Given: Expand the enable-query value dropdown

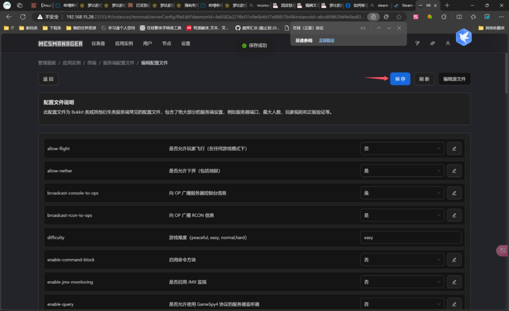Looking at the screenshot, I should click(402, 304).
